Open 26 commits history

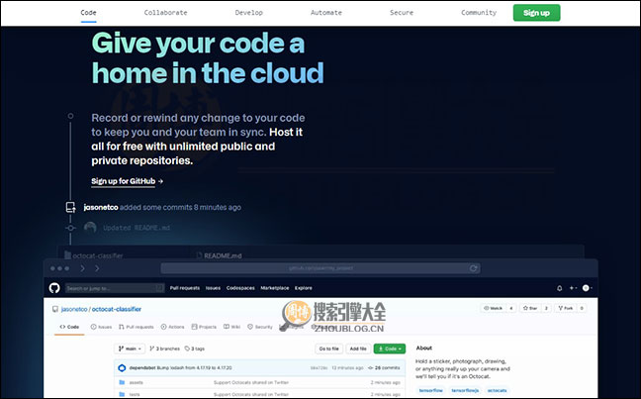pyautogui.click(x=384, y=368)
